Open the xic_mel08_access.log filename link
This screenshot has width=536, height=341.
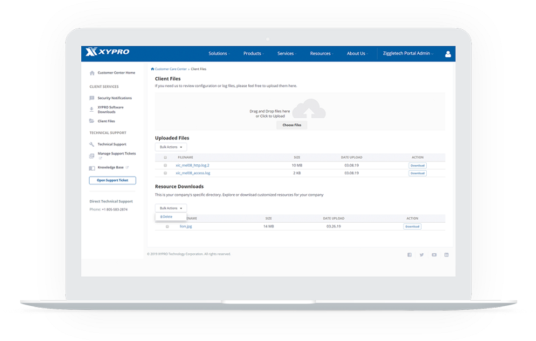tap(193, 173)
